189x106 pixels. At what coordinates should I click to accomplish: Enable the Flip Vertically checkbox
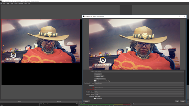click(95, 98)
